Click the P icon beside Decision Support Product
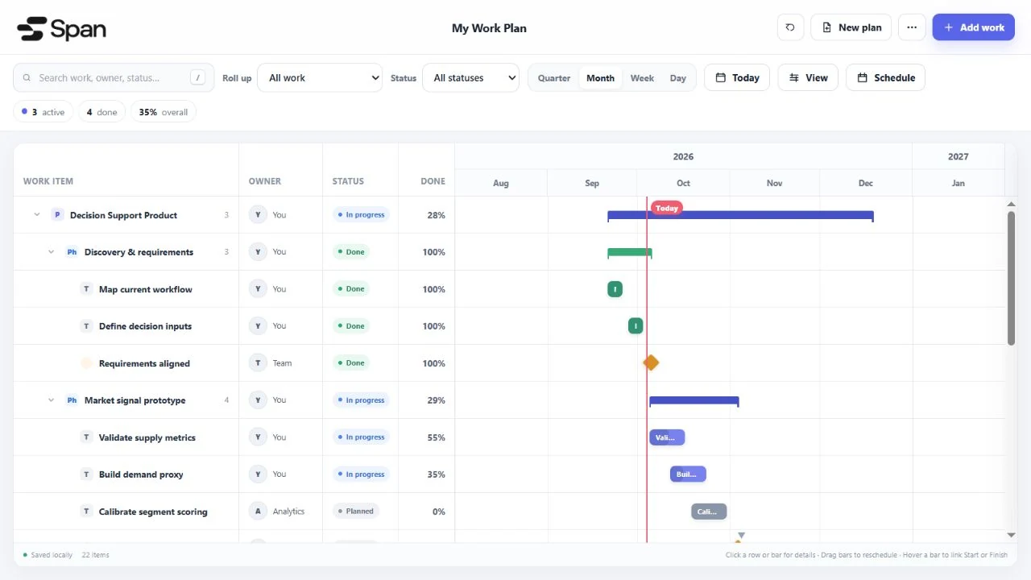Screen dimensions: 1031x580 pyautogui.click(x=57, y=215)
